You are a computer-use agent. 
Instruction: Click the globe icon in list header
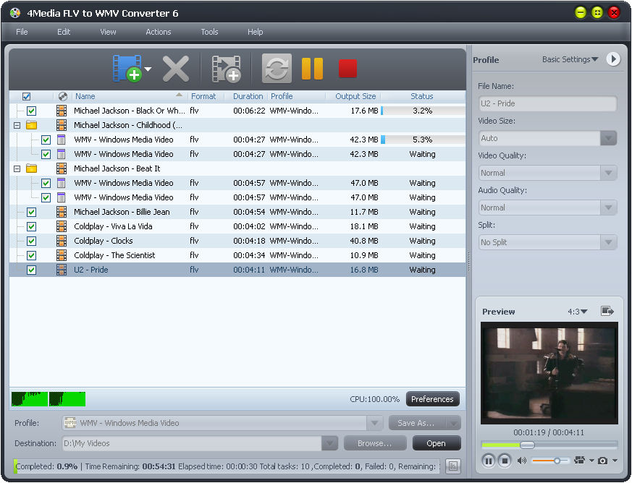click(x=63, y=96)
